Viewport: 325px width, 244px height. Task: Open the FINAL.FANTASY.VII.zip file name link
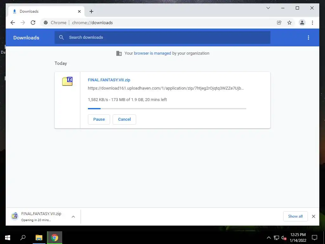[x=109, y=80]
